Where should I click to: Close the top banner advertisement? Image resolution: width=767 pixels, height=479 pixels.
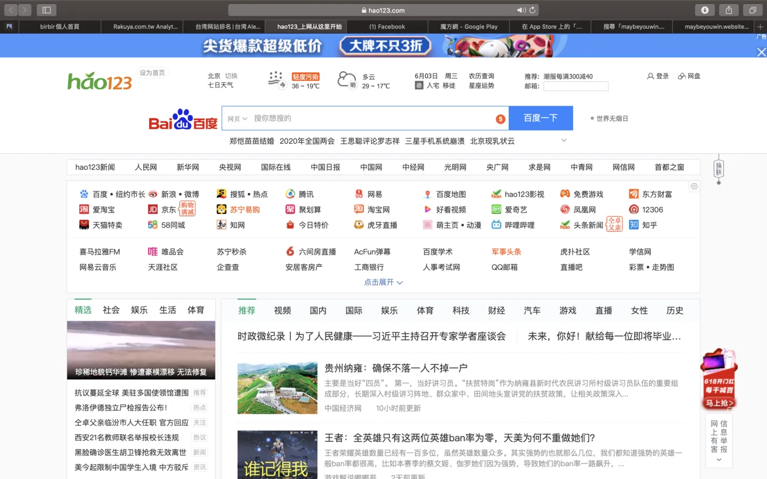(x=761, y=52)
